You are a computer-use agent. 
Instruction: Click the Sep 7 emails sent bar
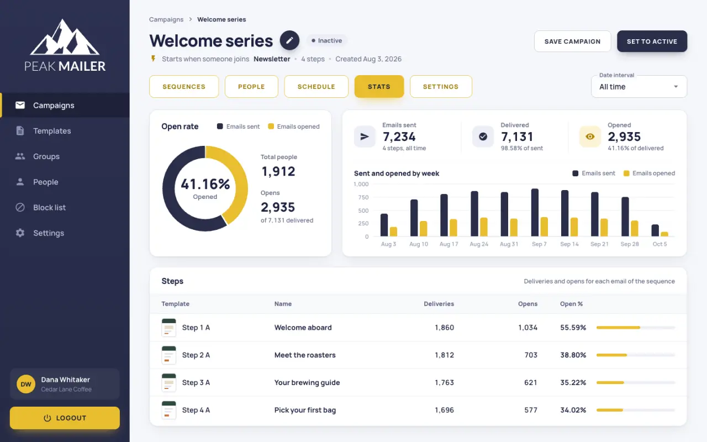pyautogui.click(x=535, y=213)
